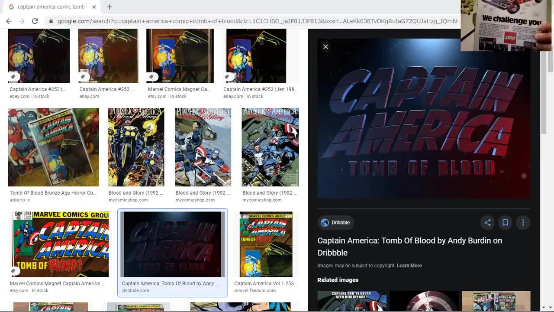Open the title link by Andy Burdin on Dribbble
This screenshot has height=312, width=554.
click(409, 246)
